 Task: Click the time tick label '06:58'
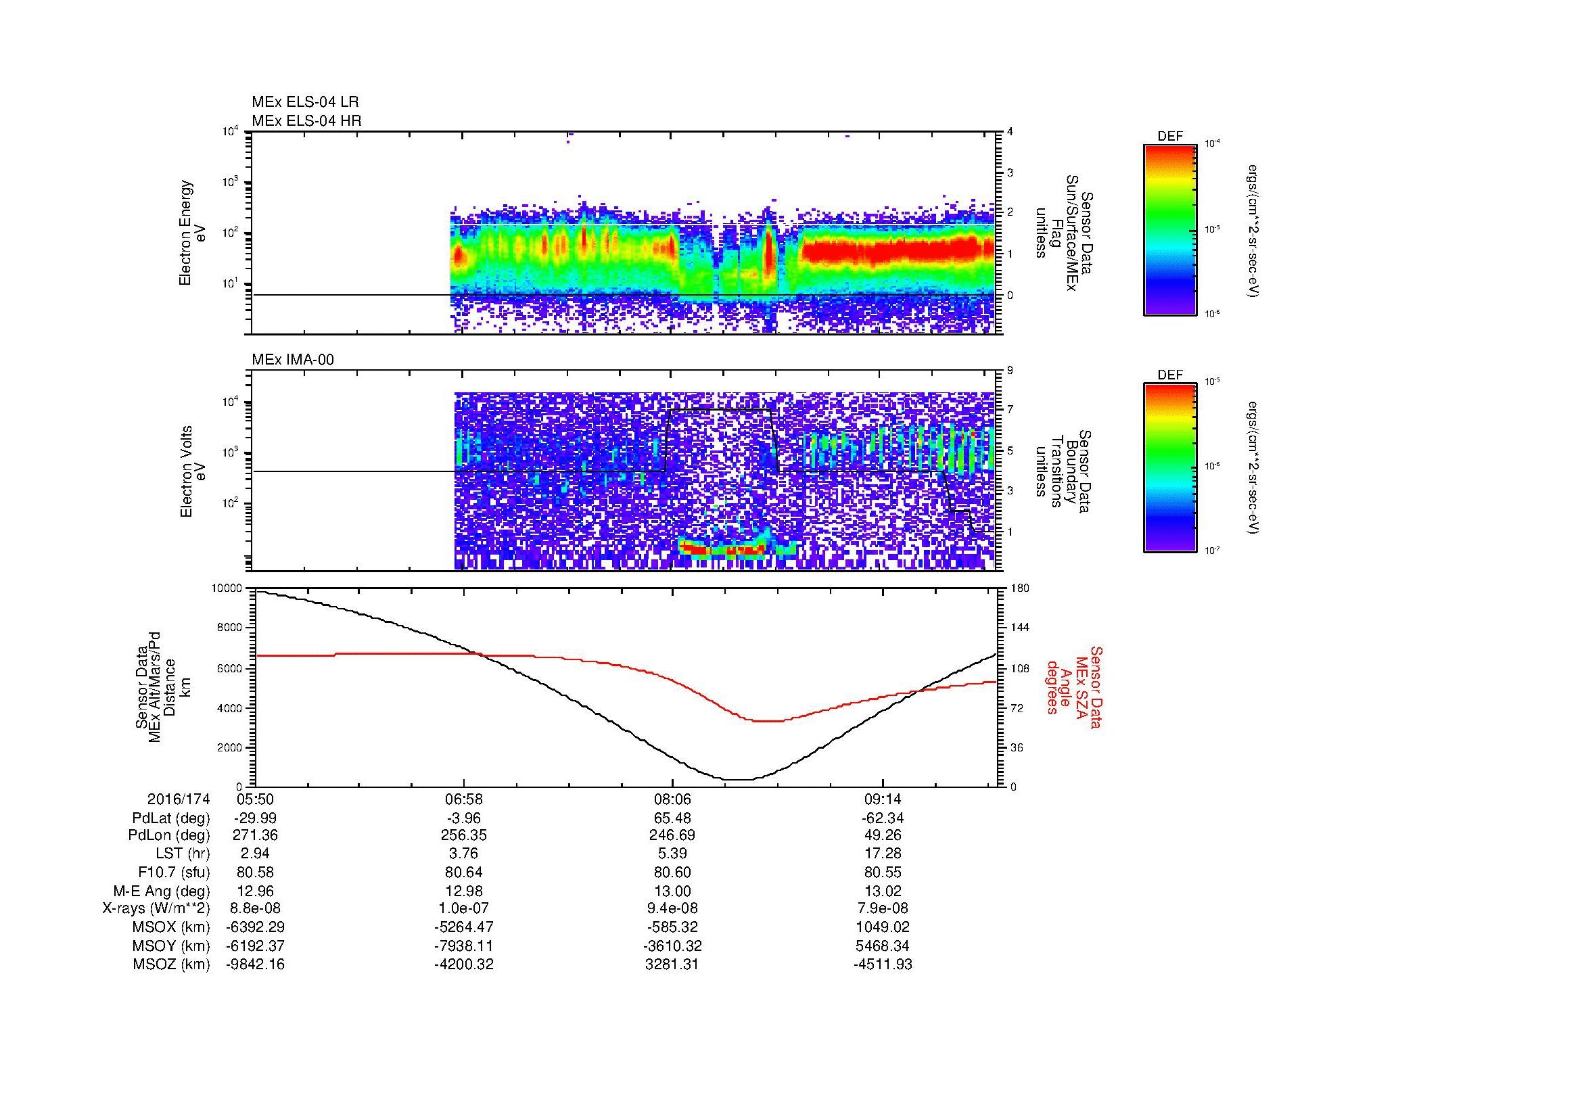point(464,799)
